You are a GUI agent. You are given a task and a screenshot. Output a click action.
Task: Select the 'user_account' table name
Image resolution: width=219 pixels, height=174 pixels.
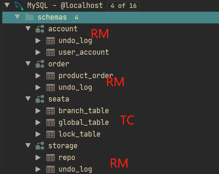84,52
